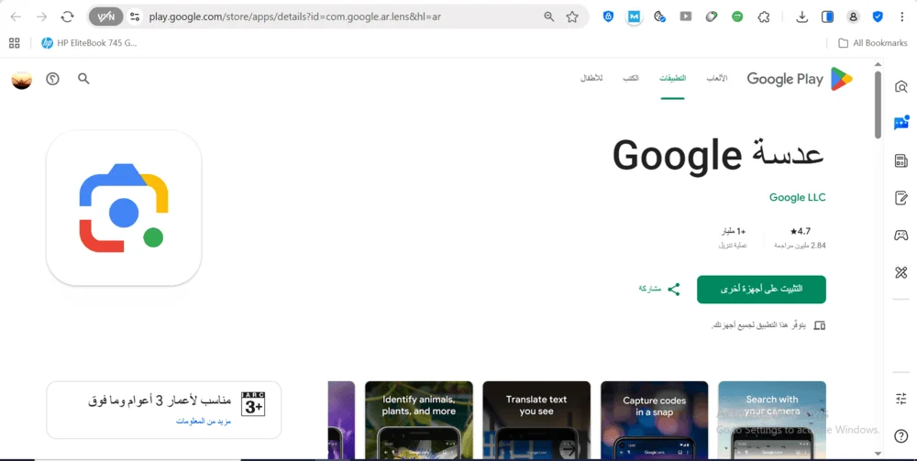
Task: Switch to the للأطفال tab
Action: click(x=591, y=78)
